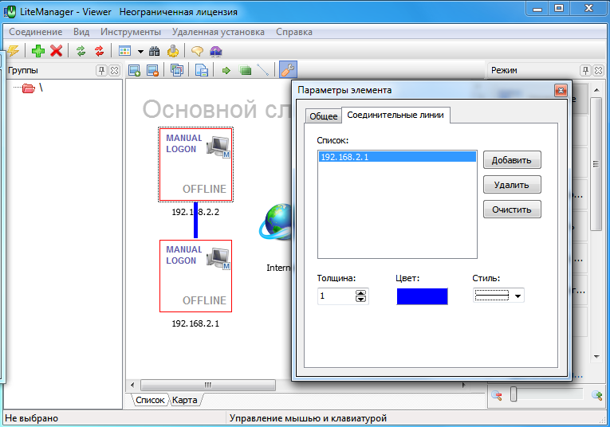Click the lightning bolt quick connect icon

13,50
